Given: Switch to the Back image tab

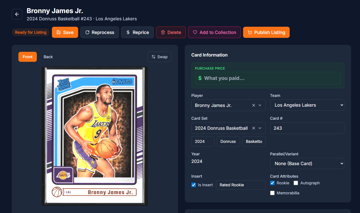Looking at the screenshot, I should pyautogui.click(x=48, y=57).
